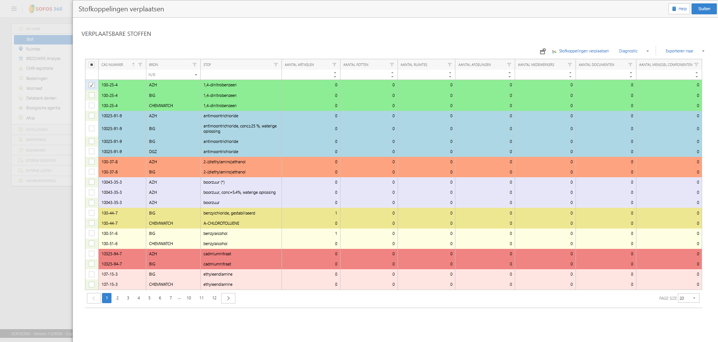Screen dimensions: 718x342
Task: Toggle the select-all checkbox in grid header
Action: coord(91,65)
